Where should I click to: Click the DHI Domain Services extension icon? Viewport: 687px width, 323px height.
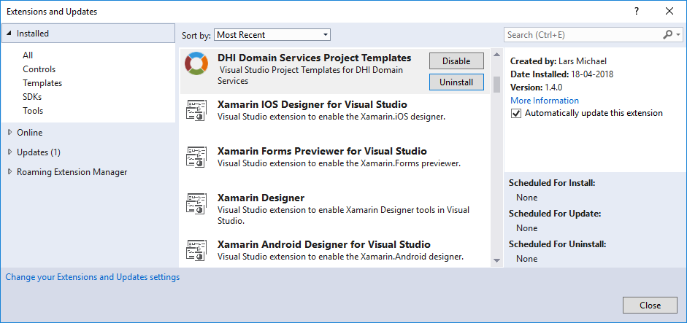pyautogui.click(x=196, y=63)
